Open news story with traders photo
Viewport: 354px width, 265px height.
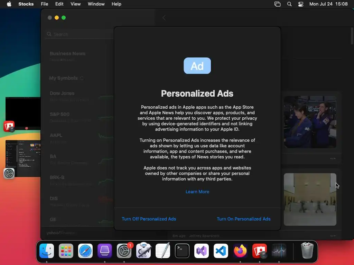pos(310,122)
